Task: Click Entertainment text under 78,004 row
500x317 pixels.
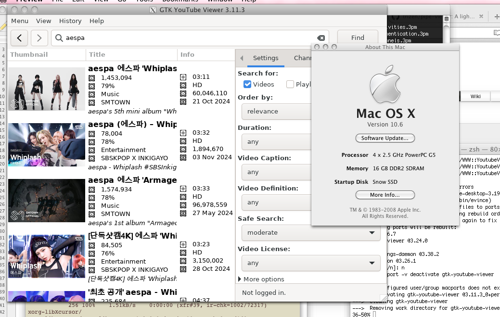Action: point(123,150)
